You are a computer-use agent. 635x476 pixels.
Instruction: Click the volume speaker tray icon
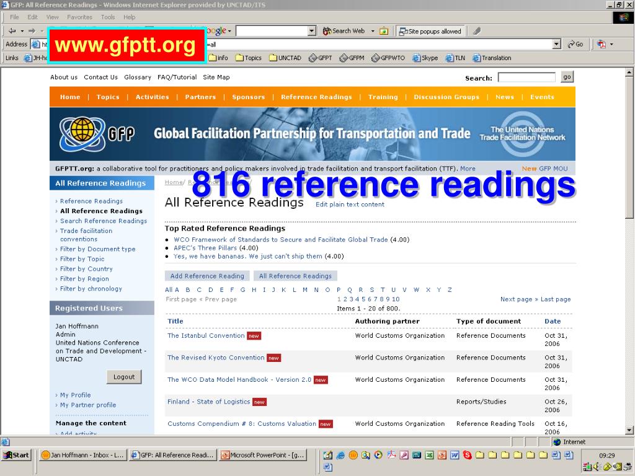coord(597,467)
